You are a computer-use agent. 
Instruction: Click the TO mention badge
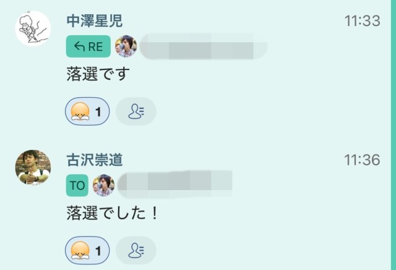pyautogui.click(x=77, y=185)
